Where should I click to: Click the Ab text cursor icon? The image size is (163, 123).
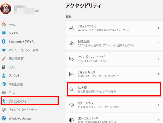click(71, 74)
